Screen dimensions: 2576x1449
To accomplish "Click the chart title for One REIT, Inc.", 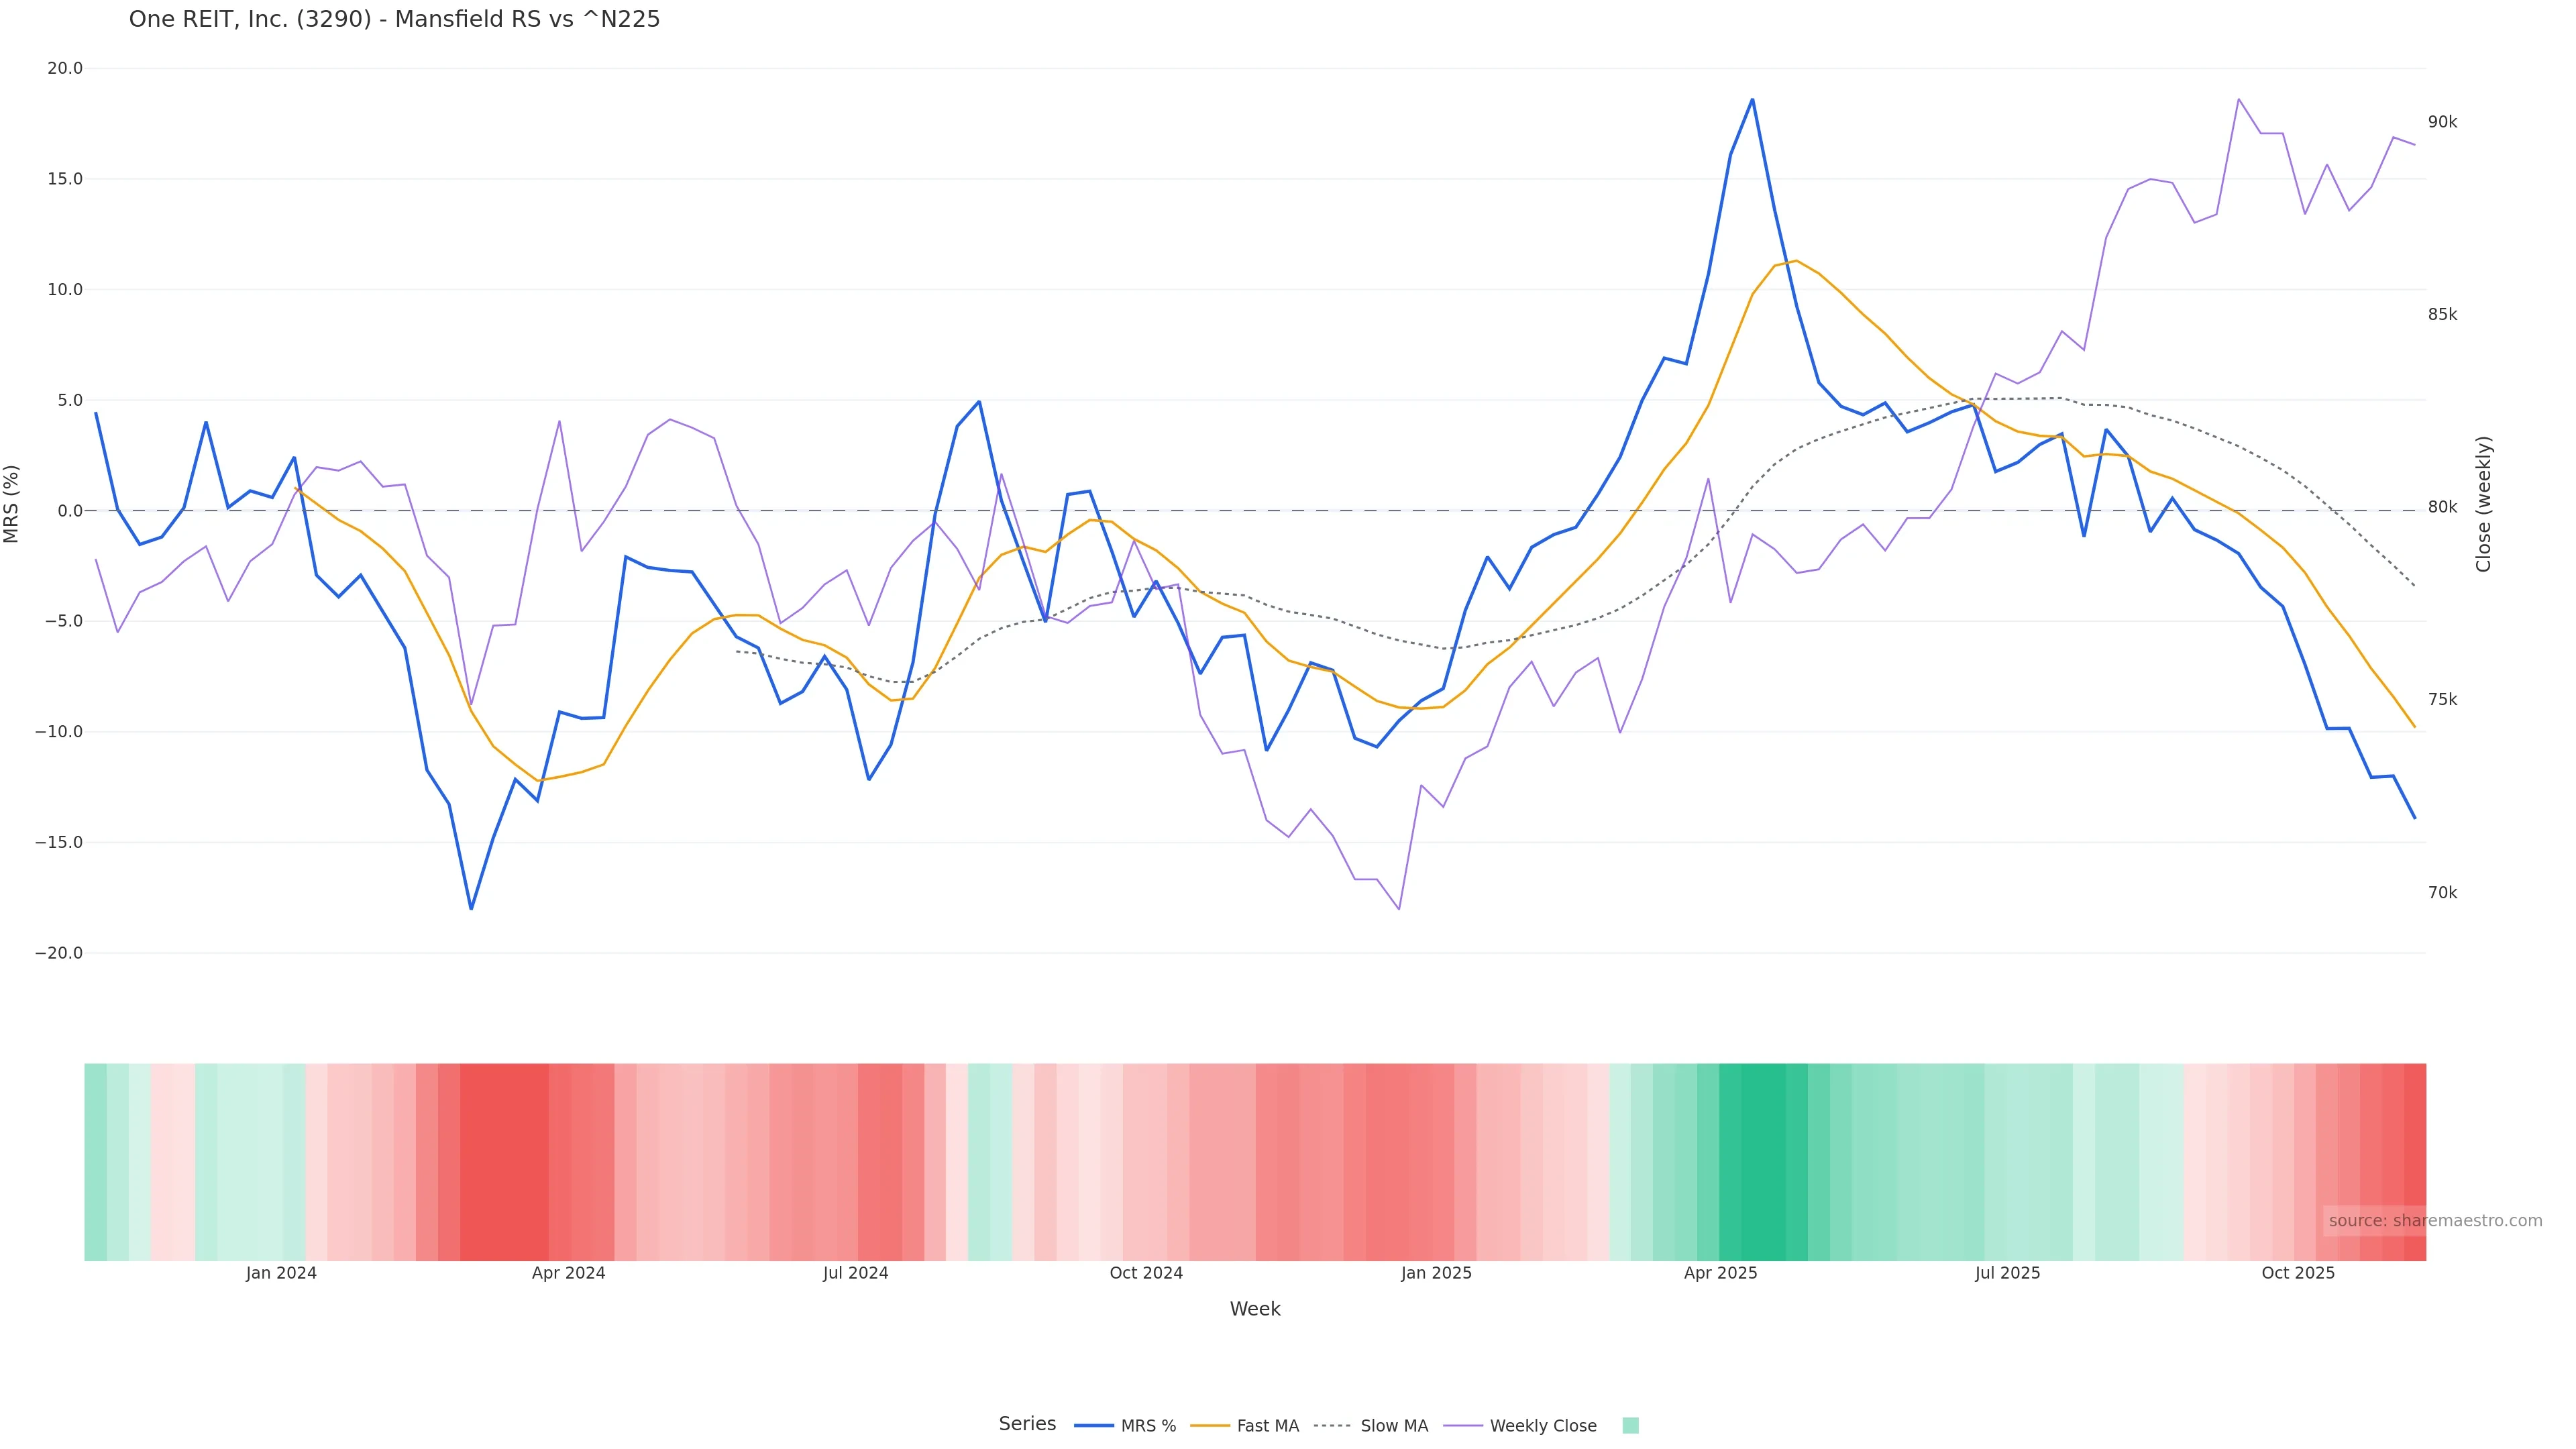I will pyautogui.click(x=394, y=20).
